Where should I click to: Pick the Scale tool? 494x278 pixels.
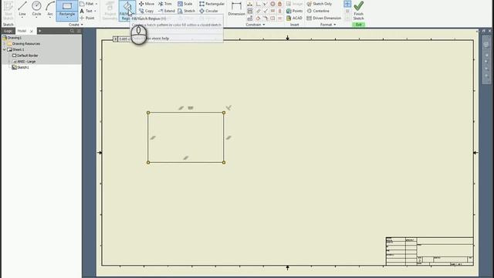(x=185, y=4)
